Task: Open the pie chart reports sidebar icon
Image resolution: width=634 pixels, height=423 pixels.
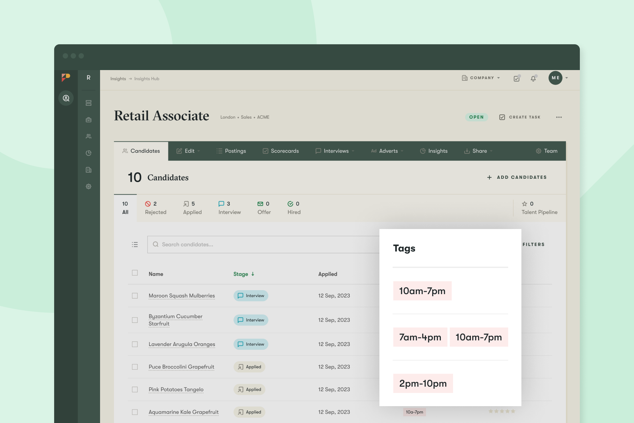Action: [x=88, y=153]
